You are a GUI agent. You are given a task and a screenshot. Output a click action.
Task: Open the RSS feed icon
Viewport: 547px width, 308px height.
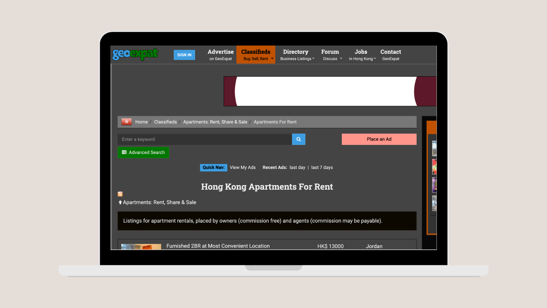pos(120,194)
